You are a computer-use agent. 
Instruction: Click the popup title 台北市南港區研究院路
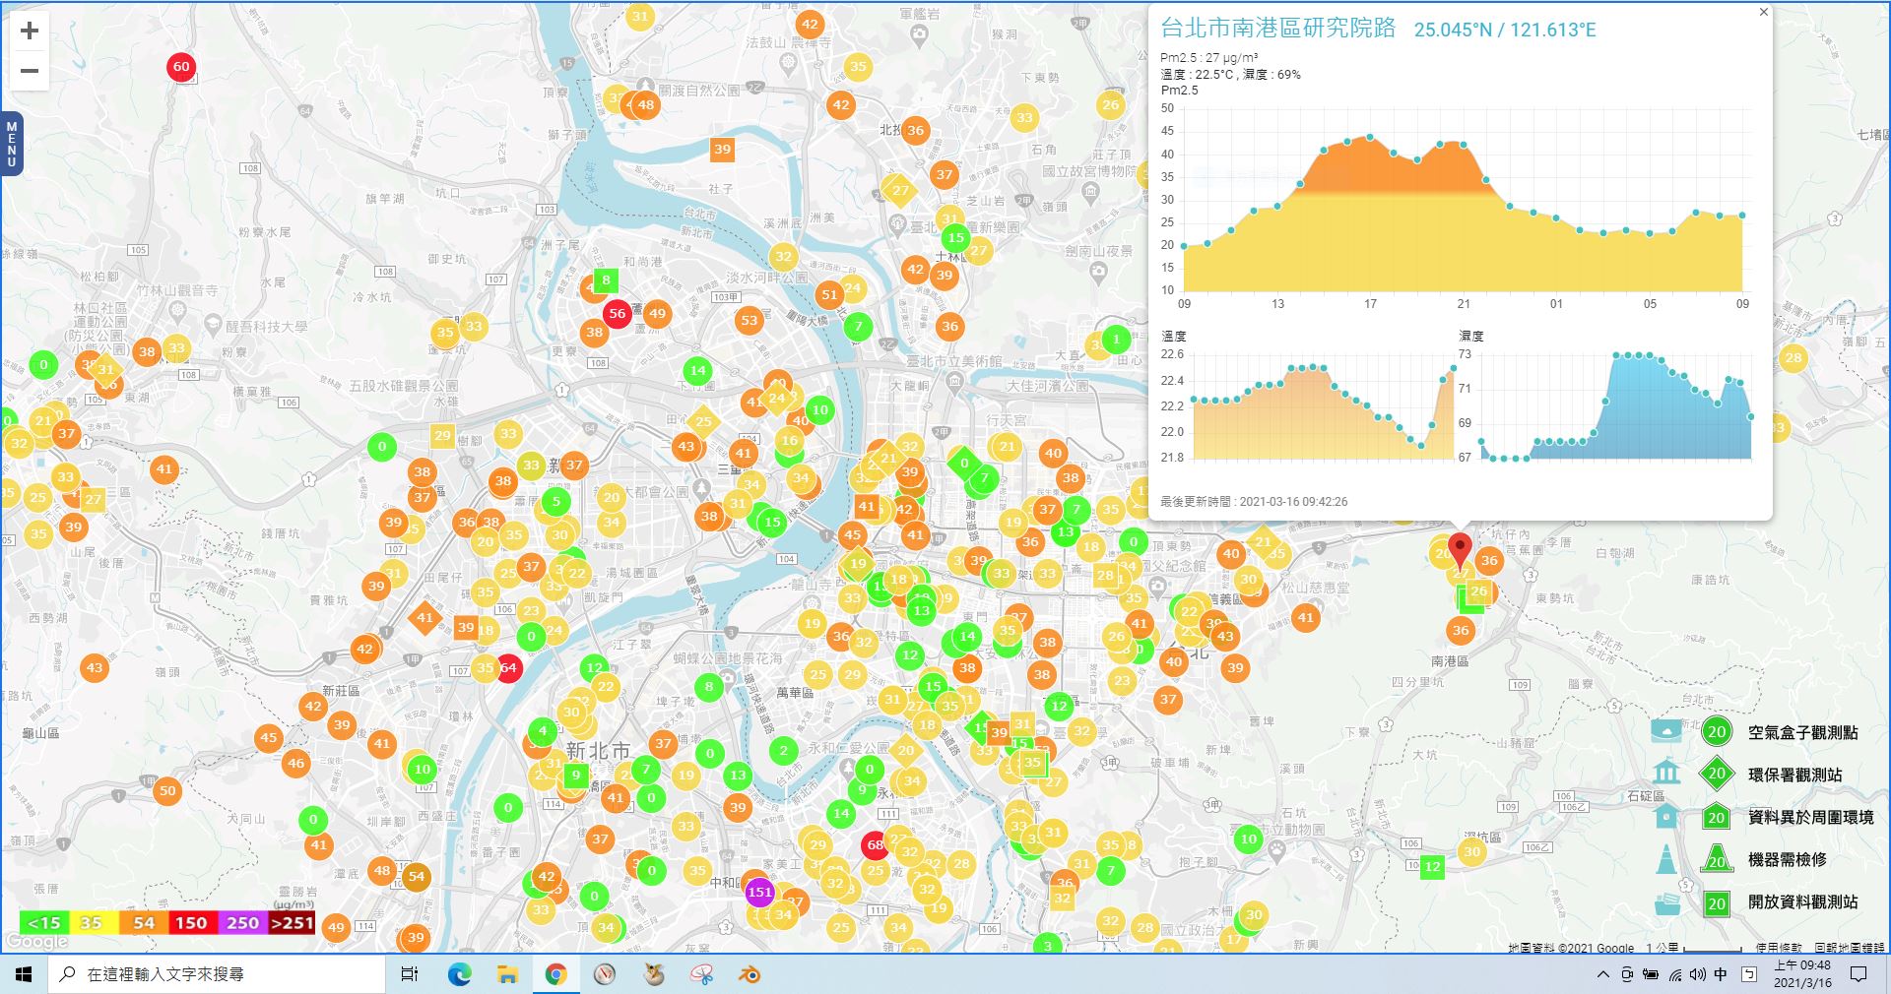[1277, 29]
